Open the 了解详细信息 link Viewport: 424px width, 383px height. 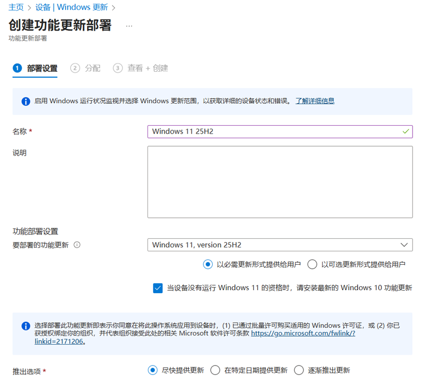click(314, 101)
